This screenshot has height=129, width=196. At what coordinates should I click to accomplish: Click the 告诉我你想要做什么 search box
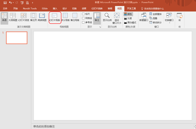coord(152,8)
